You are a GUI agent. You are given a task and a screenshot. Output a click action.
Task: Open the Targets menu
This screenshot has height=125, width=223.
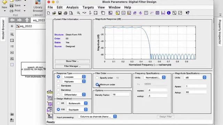click(x=88, y=7)
